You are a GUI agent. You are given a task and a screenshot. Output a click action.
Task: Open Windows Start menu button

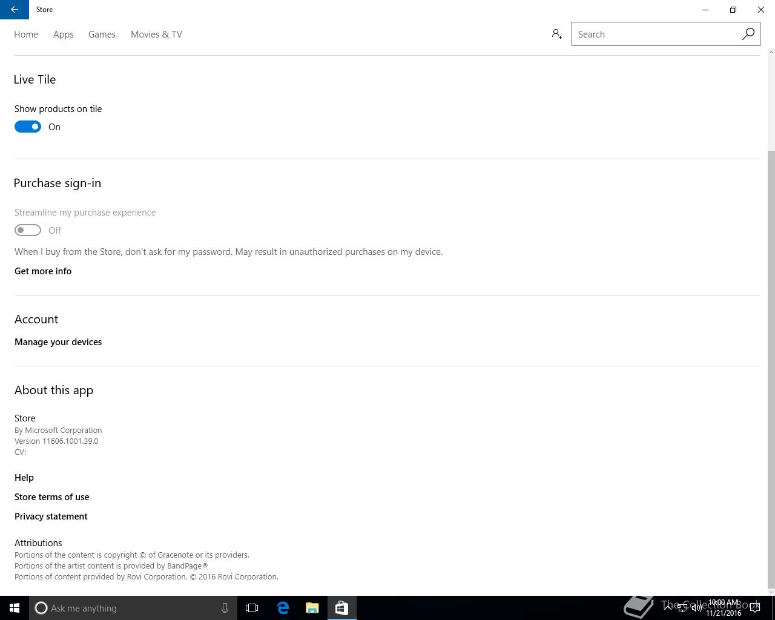15,608
